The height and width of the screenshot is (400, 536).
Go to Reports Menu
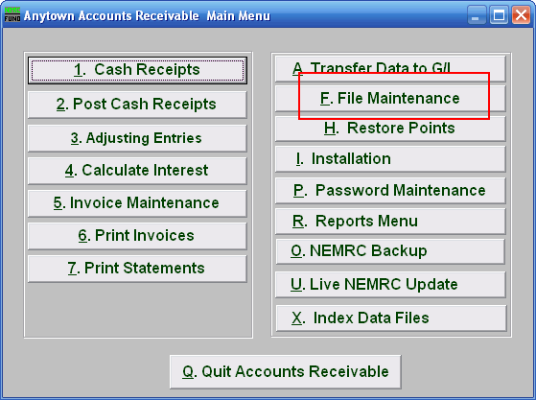[x=390, y=222]
